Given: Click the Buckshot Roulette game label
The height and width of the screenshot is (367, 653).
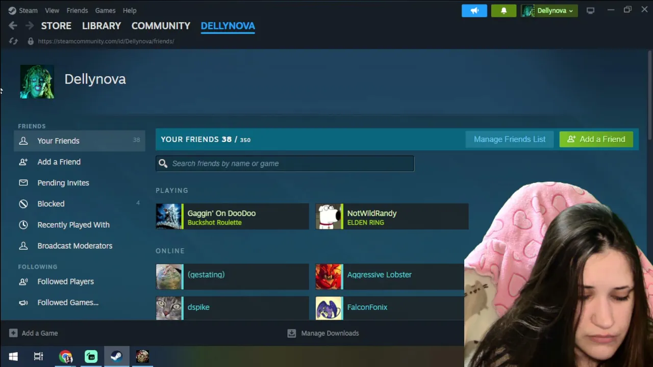Looking at the screenshot, I should pyautogui.click(x=214, y=223).
